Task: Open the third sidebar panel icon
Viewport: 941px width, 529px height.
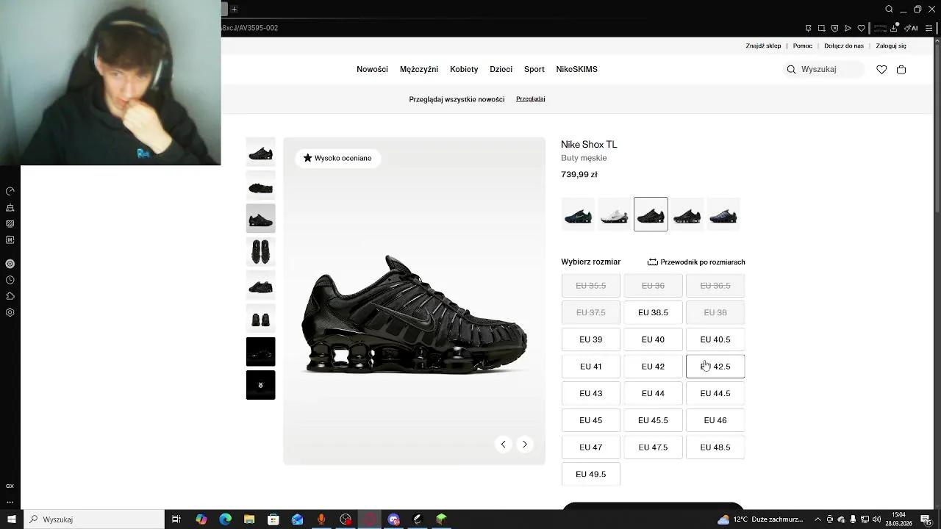Action: (10, 224)
